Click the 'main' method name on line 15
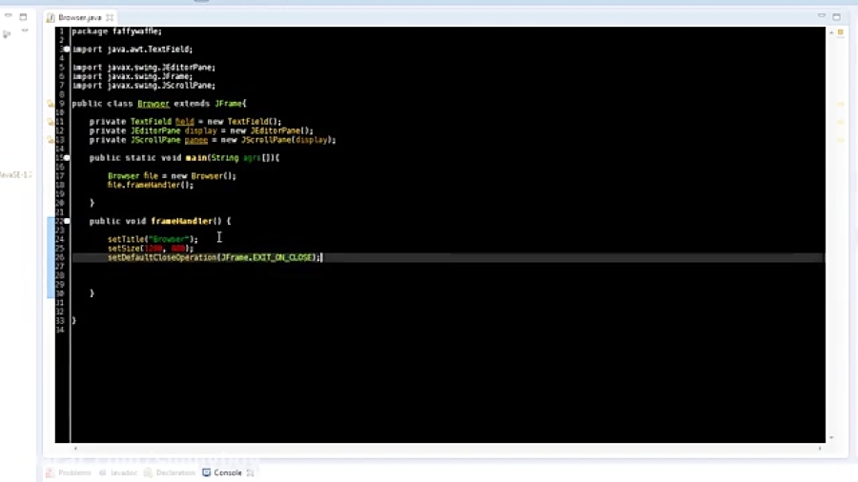 pyautogui.click(x=195, y=158)
